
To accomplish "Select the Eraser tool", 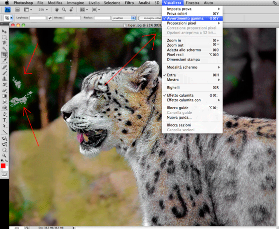I will click(5, 90).
